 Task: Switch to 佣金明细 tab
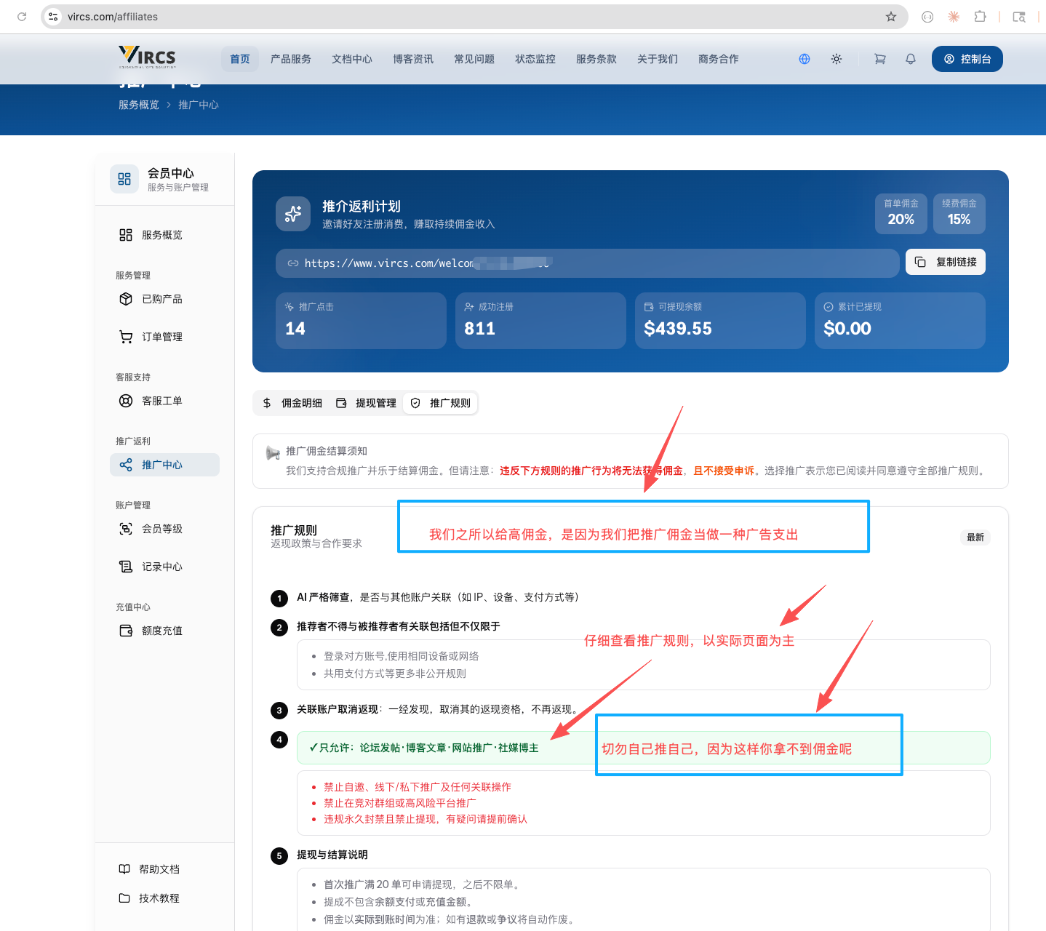click(292, 403)
